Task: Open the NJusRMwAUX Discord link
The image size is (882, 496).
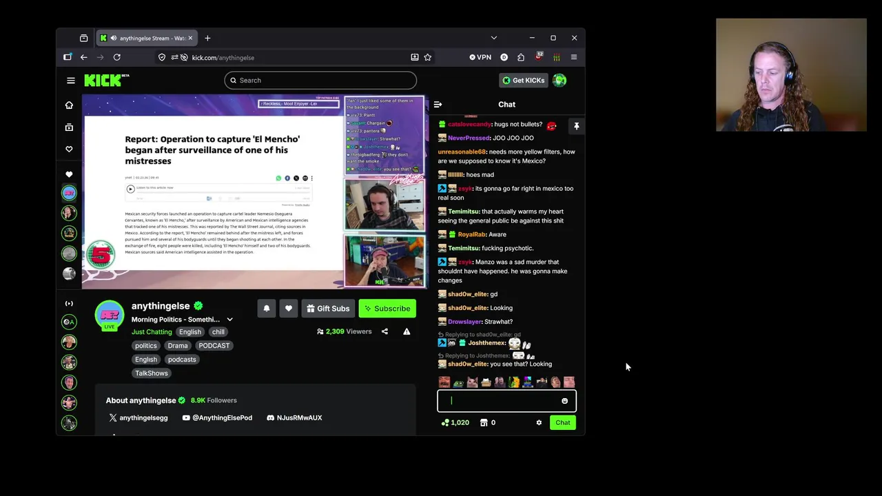Action: [294, 418]
